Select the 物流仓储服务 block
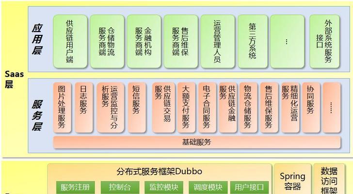 point(248,108)
